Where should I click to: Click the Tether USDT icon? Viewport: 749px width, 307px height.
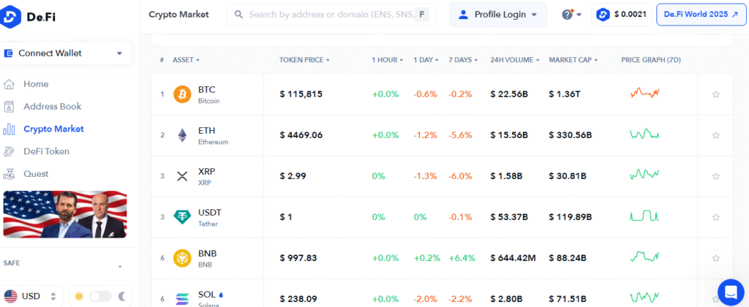pyautogui.click(x=182, y=217)
